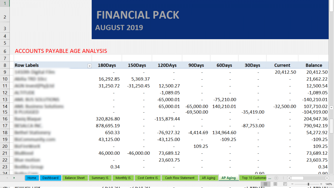Click the horizontal scrollbar right arrow
334x188 pixels.
[x=327, y=178]
